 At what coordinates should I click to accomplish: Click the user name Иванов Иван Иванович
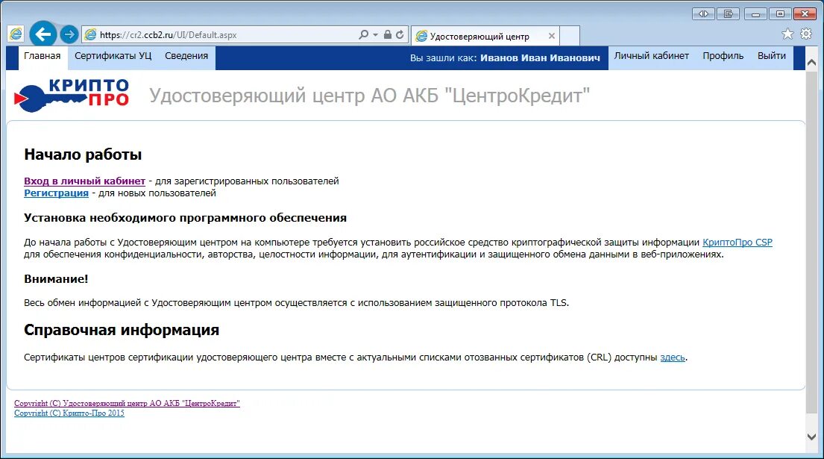pos(540,58)
